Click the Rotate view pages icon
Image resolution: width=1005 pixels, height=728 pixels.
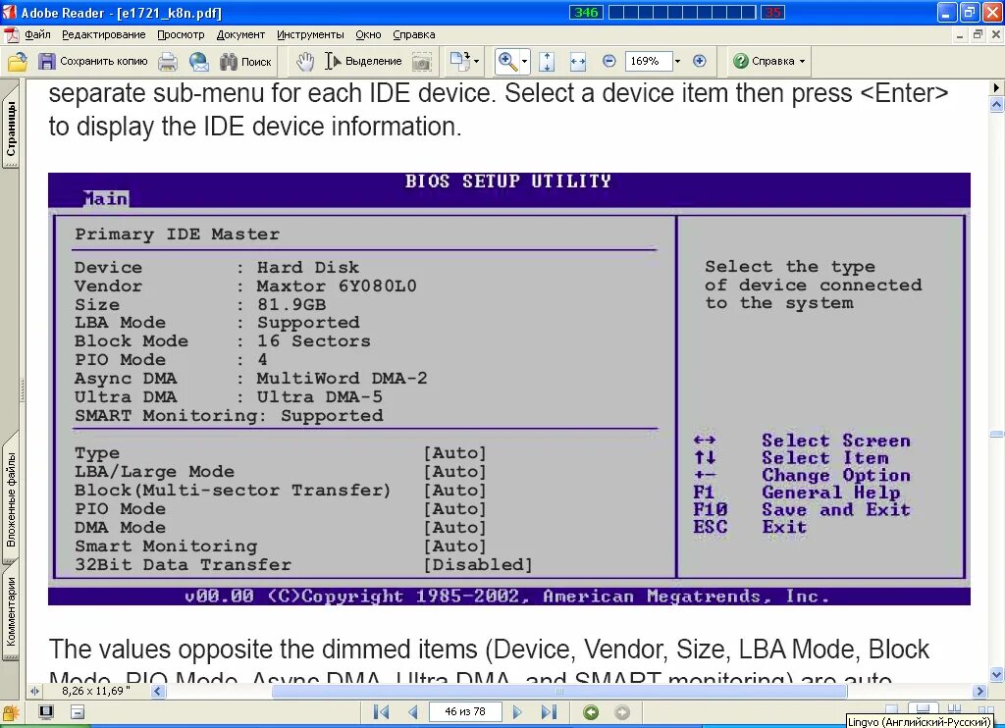click(460, 62)
